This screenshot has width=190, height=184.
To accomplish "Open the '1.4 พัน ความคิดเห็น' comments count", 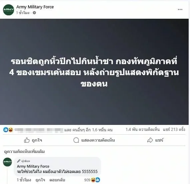I will tap(143, 130).
